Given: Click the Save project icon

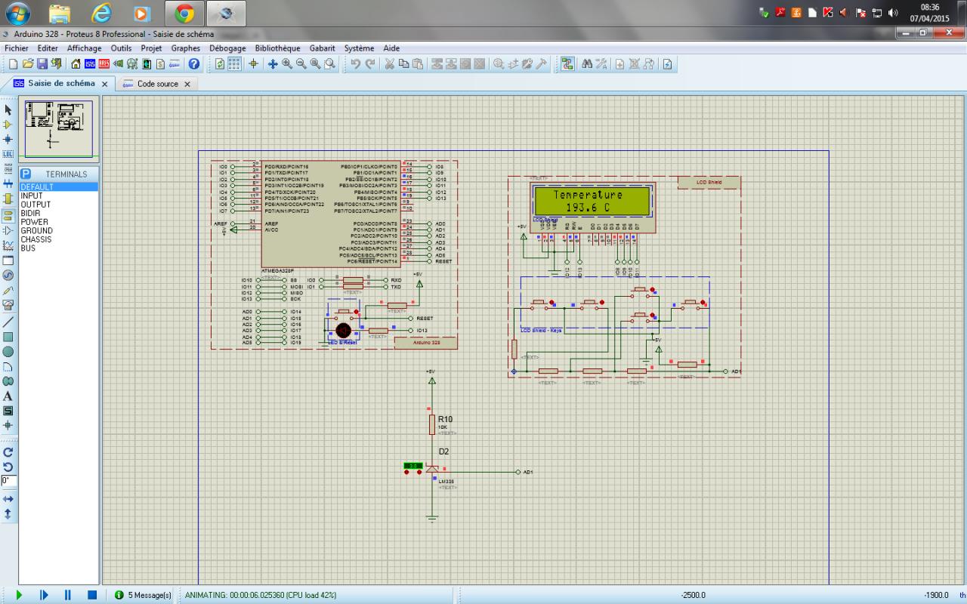Looking at the screenshot, I should [x=42, y=64].
